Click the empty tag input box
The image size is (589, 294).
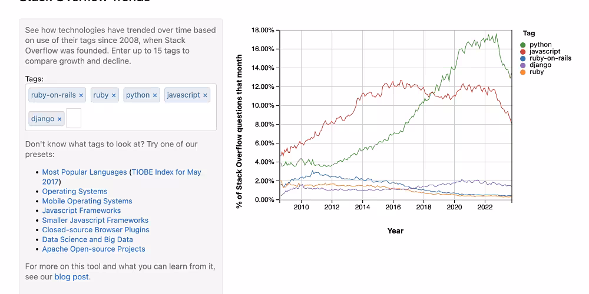[74, 119]
